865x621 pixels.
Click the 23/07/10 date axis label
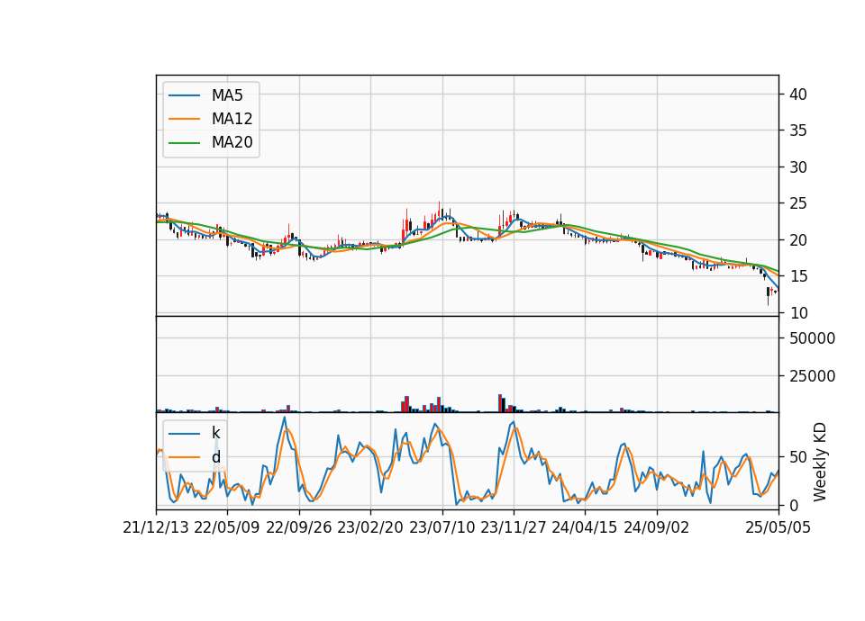click(442, 528)
